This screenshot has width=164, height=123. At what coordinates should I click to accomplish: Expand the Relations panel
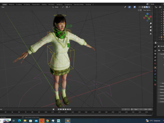point(159,86)
